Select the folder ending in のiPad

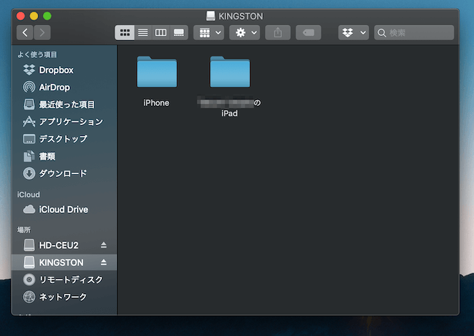[x=230, y=72]
